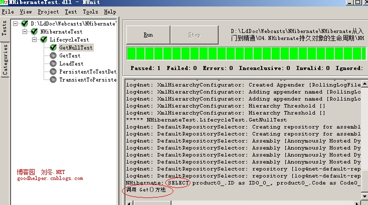Image resolution: width=368 pixels, height=205 pixels.
Task: Click the Run button
Action: click(148, 34)
